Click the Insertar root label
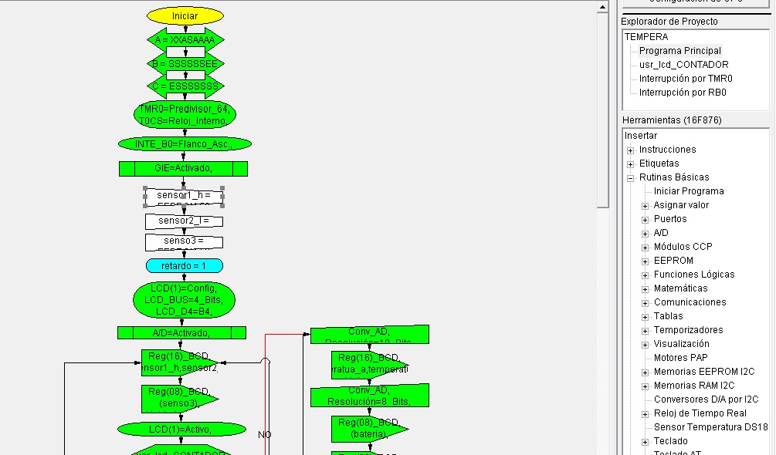 (x=640, y=136)
